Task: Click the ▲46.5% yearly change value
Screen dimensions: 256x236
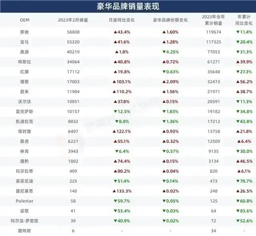Action: (244, 161)
